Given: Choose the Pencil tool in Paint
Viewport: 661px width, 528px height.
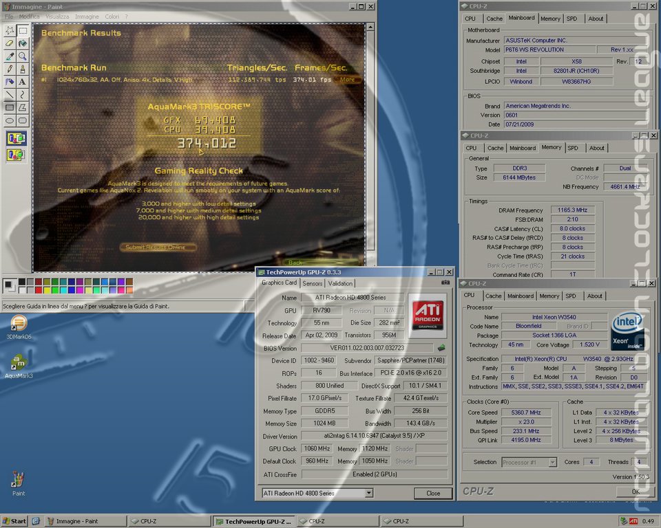Looking at the screenshot, I should tap(10, 69).
